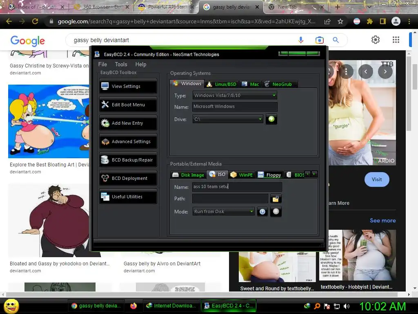This screenshot has height=314, width=418.
Task: Open Chrome three-dot menu
Action: coord(409,21)
